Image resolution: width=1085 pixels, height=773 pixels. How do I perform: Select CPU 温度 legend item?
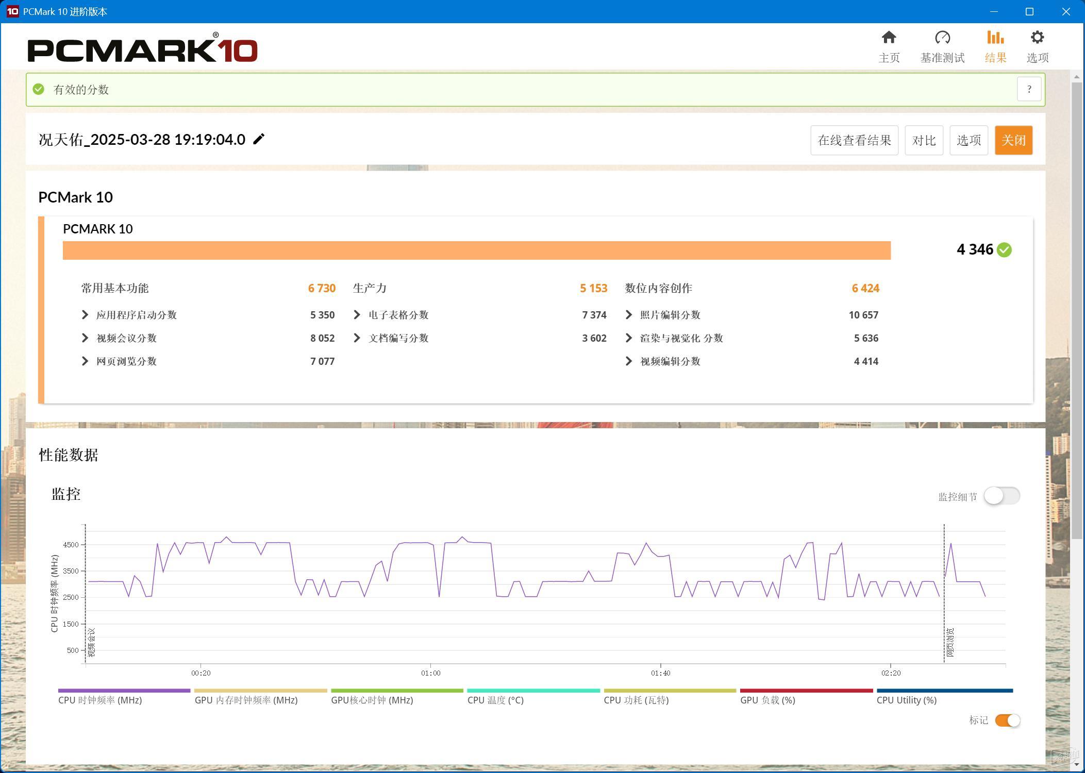point(533,696)
